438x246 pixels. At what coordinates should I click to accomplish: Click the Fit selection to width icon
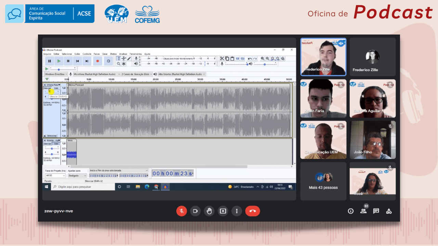point(273,58)
